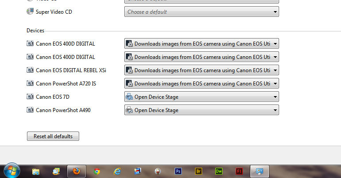Click the camera icon beside Canon EOS 7D
Image resolution: width=341 pixels, height=178 pixels.
coord(30,97)
